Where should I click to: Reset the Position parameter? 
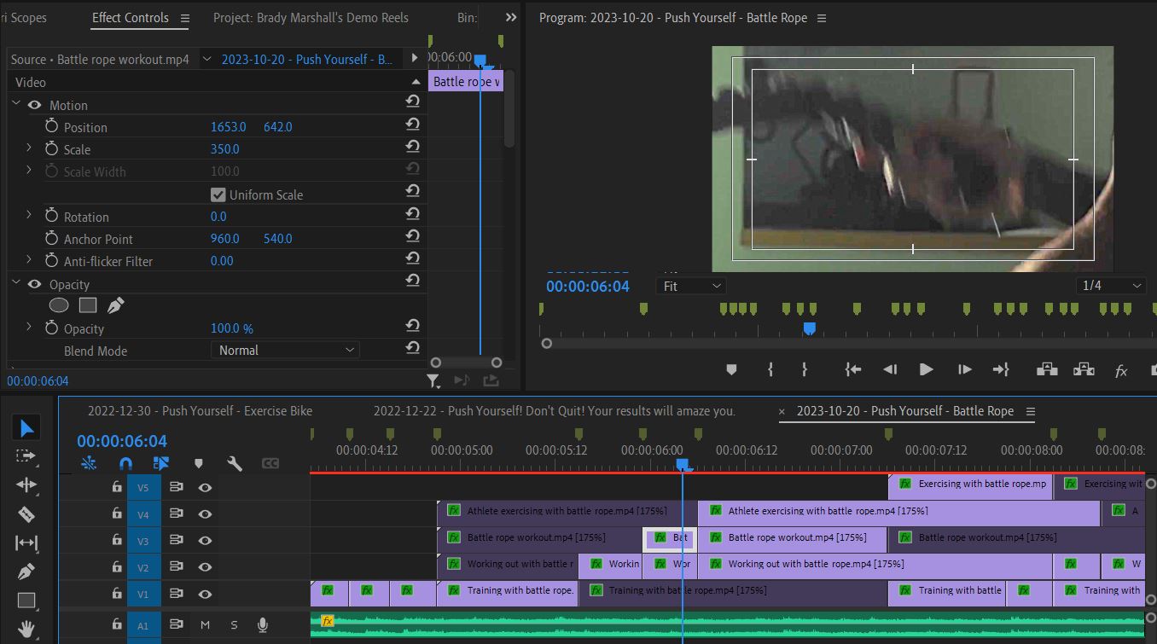[x=413, y=126]
